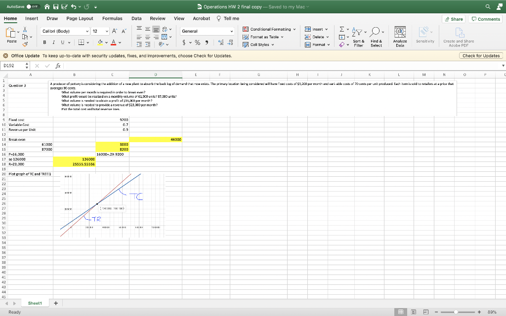Toggle bold formatting on selection
506x316 pixels.
pos(44,41)
